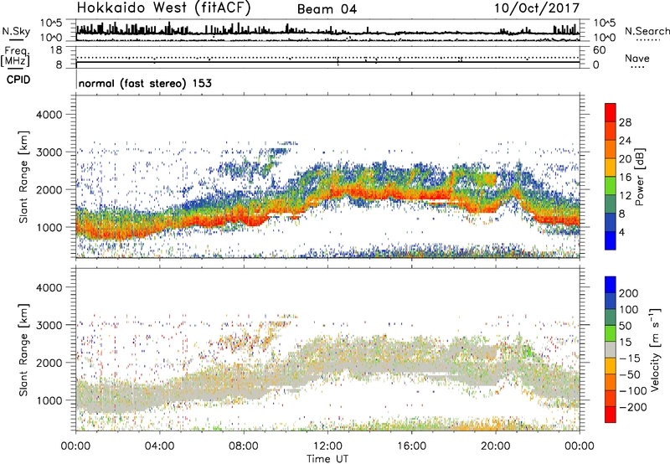
Task: Click the date '10/Oct/2017'
Action: [537, 8]
